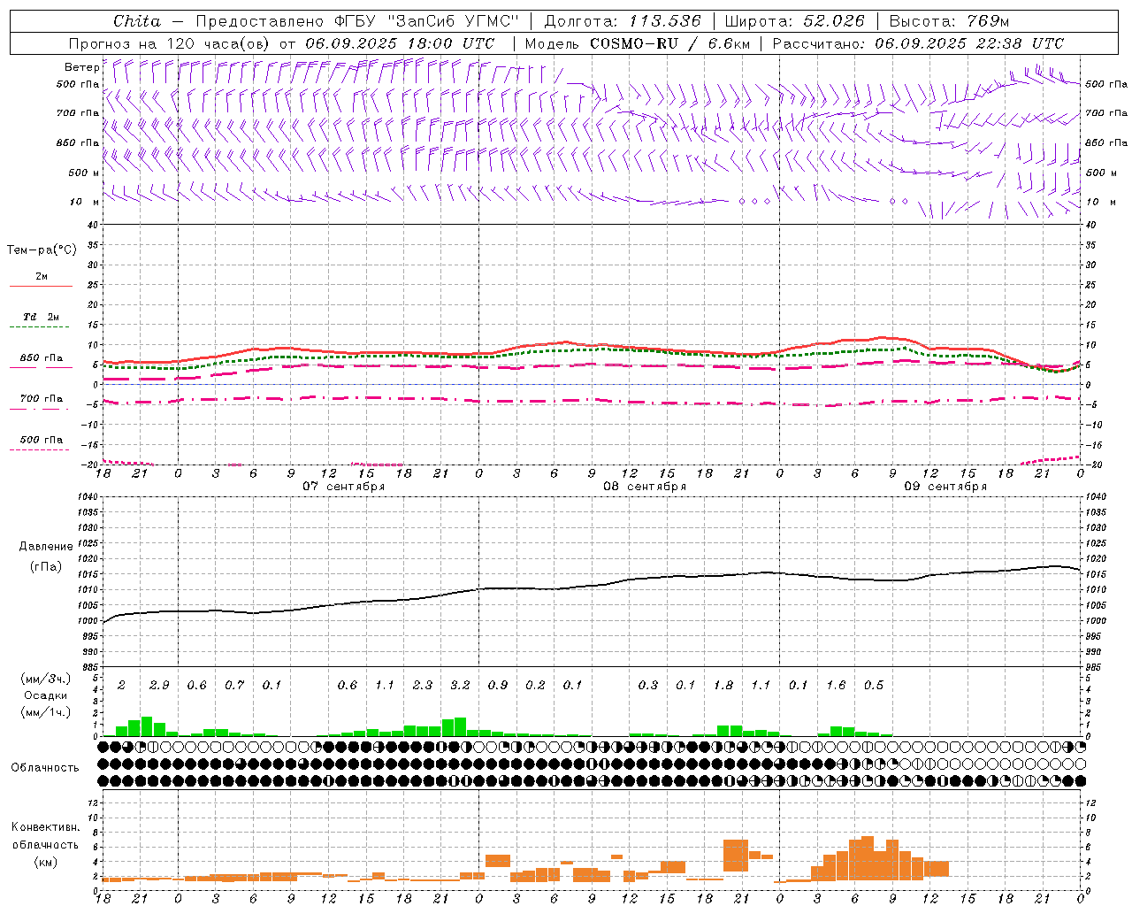The image size is (1132, 906).
Task: Select the "08 сентября" date label
Action: (x=645, y=487)
